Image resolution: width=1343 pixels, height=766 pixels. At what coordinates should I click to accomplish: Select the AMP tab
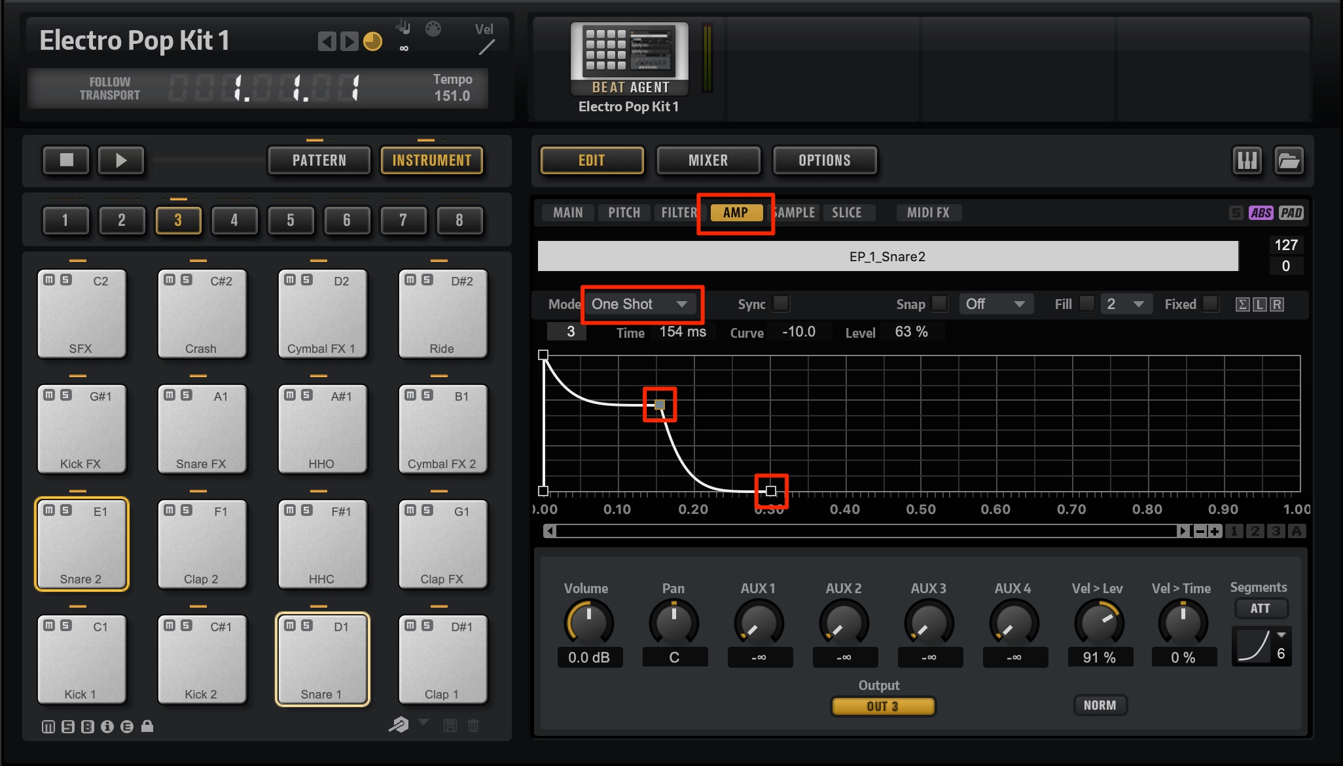click(736, 213)
